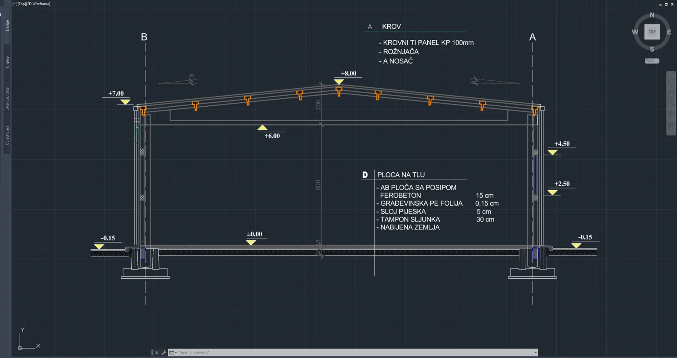
Task: Open command line customize wrench
Action: 164,352
